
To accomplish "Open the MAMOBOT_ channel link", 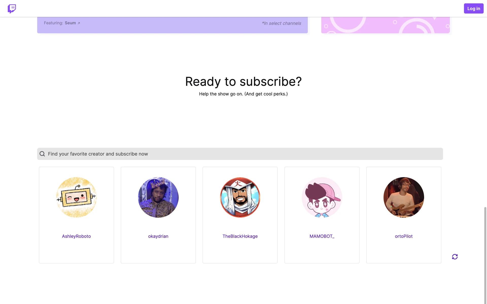I will coord(322,236).
